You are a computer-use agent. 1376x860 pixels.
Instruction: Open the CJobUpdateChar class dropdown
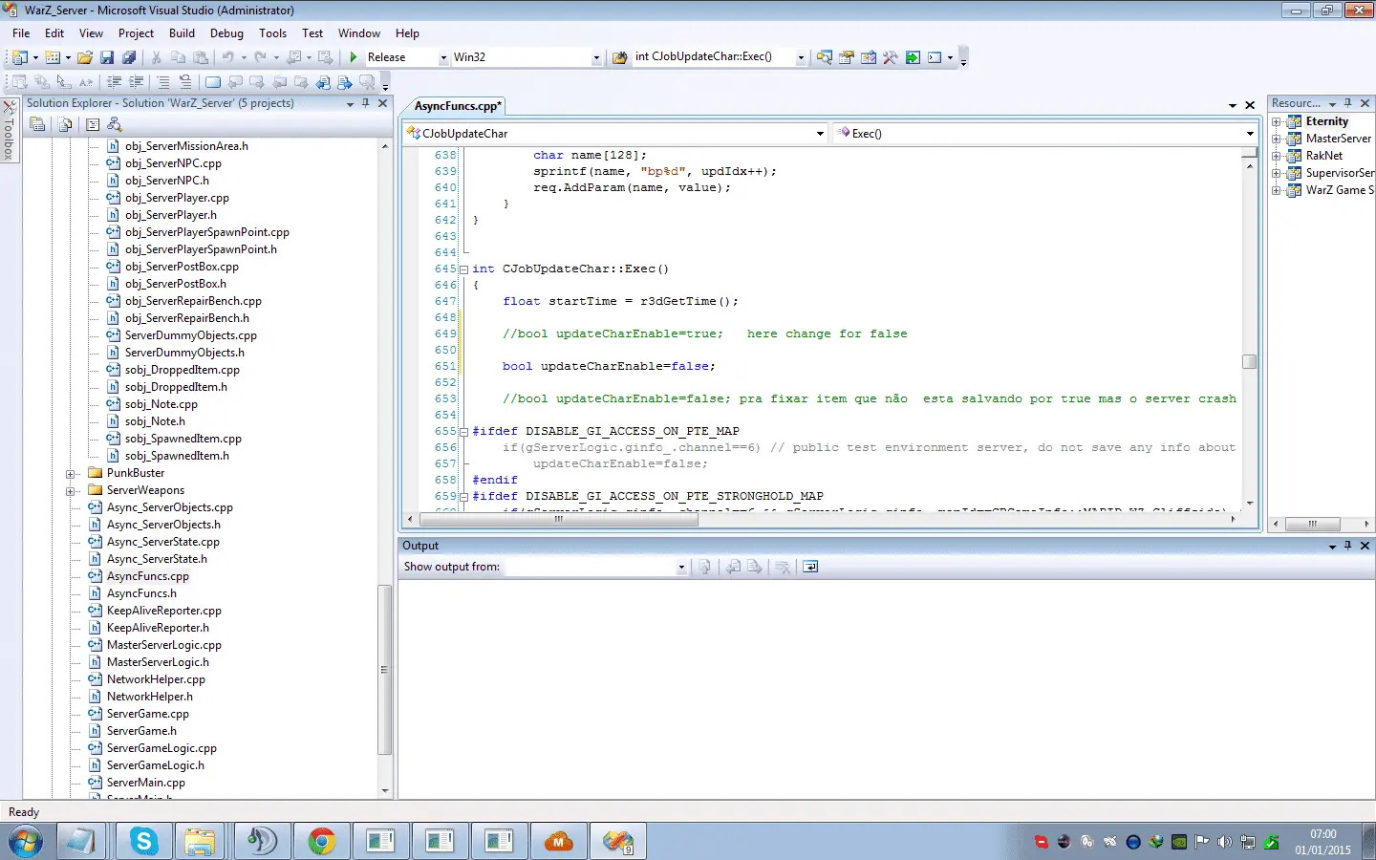[820, 134]
